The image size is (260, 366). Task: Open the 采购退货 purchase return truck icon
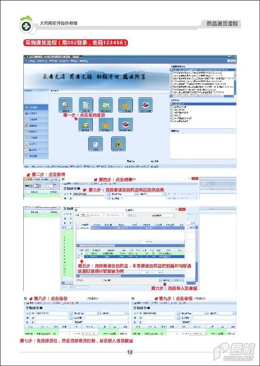pos(85,124)
